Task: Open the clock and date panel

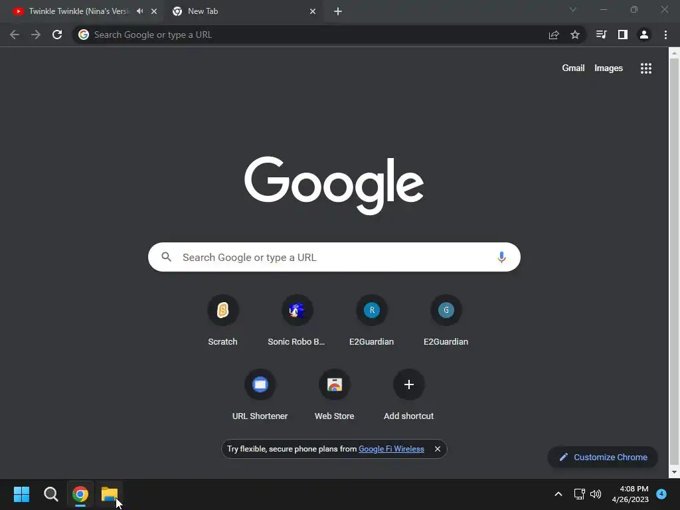Action: 630,494
